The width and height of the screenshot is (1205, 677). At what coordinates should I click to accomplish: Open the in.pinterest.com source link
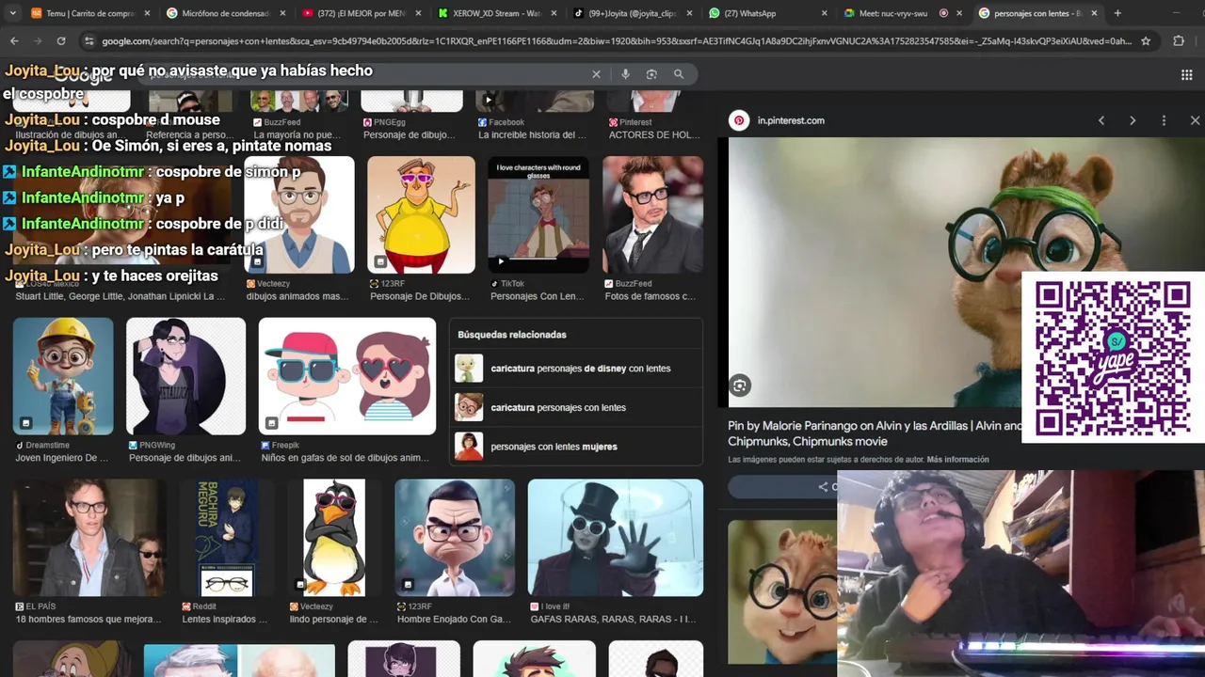click(x=791, y=120)
